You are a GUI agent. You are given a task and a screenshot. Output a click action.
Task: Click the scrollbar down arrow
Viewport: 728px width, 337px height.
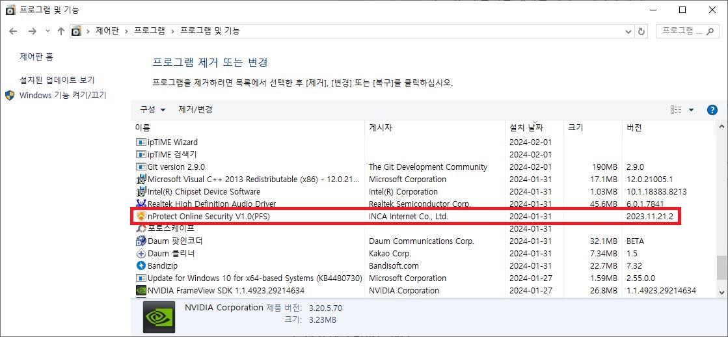tap(721, 292)
